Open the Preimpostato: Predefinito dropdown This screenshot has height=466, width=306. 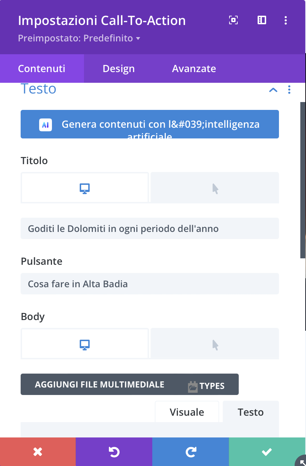point(79,38)
